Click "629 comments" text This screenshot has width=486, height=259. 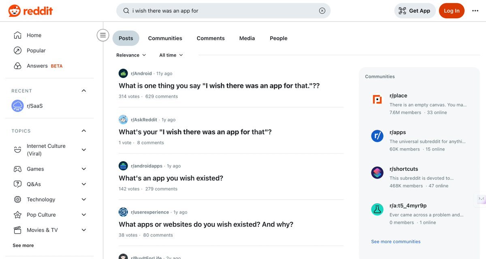click(x=162, y=97)
